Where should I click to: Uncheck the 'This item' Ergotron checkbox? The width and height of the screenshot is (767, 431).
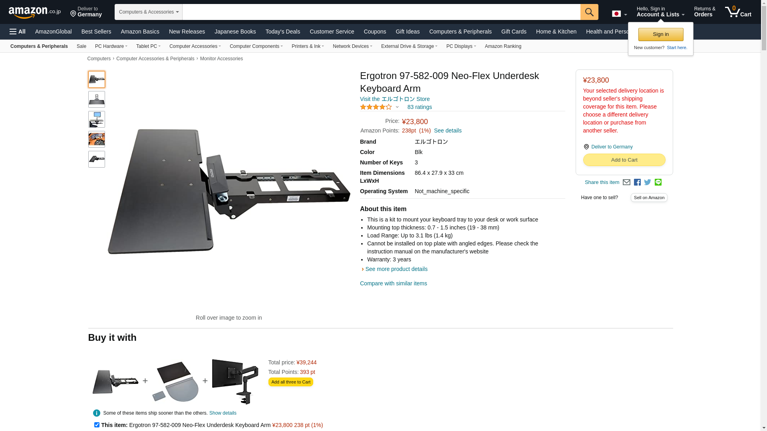(97, 425)
